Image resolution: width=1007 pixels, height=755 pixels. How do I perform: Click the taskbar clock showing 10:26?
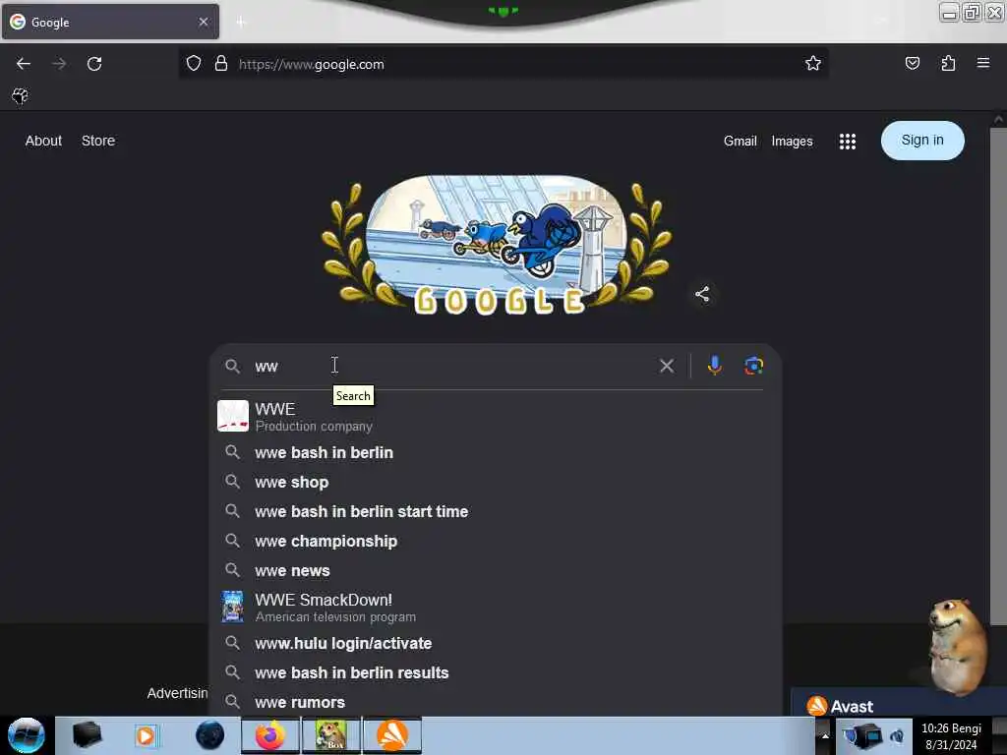pos(951,735)
